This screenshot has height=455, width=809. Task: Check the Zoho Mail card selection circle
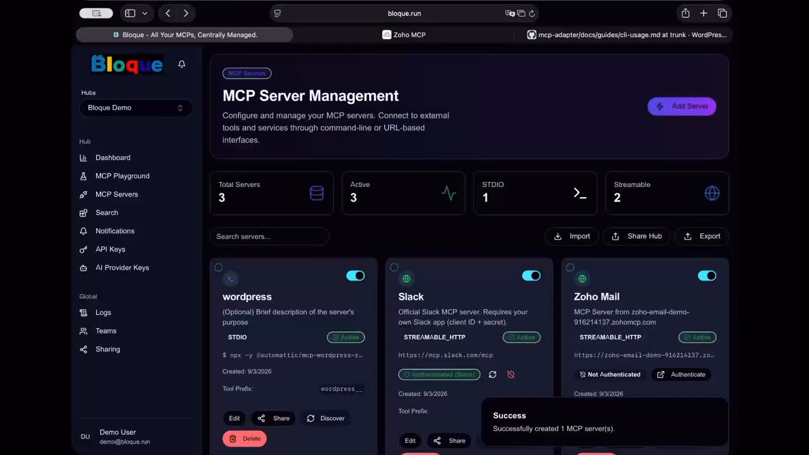point(570,267)
